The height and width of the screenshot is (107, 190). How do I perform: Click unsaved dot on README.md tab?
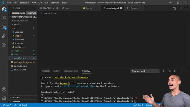point(57,8)
